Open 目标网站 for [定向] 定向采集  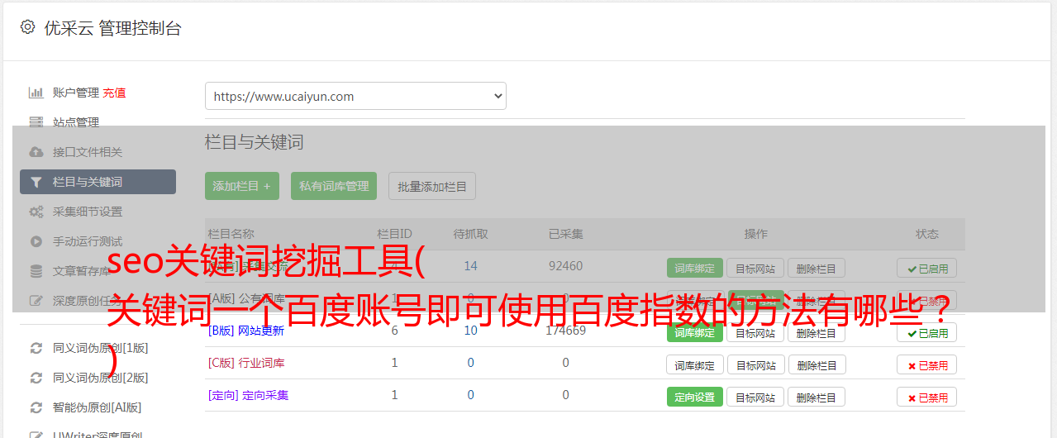(755, 397)
